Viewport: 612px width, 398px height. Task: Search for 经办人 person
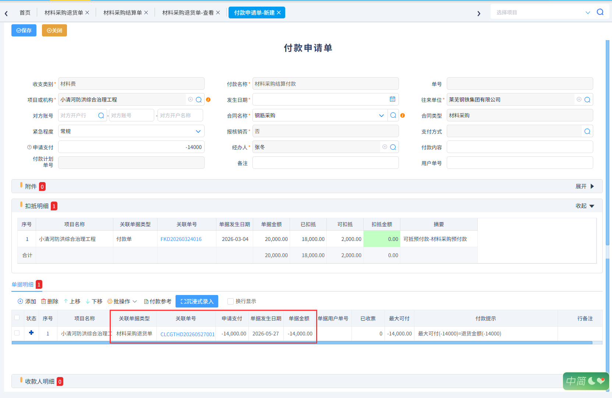(393, 147)
